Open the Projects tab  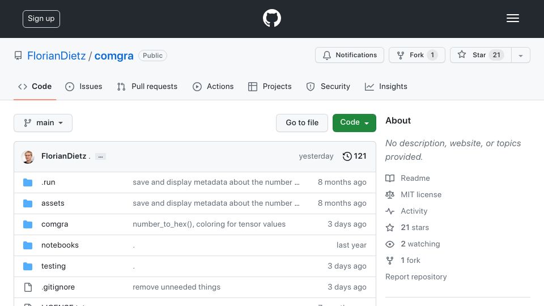click(270, 86)
